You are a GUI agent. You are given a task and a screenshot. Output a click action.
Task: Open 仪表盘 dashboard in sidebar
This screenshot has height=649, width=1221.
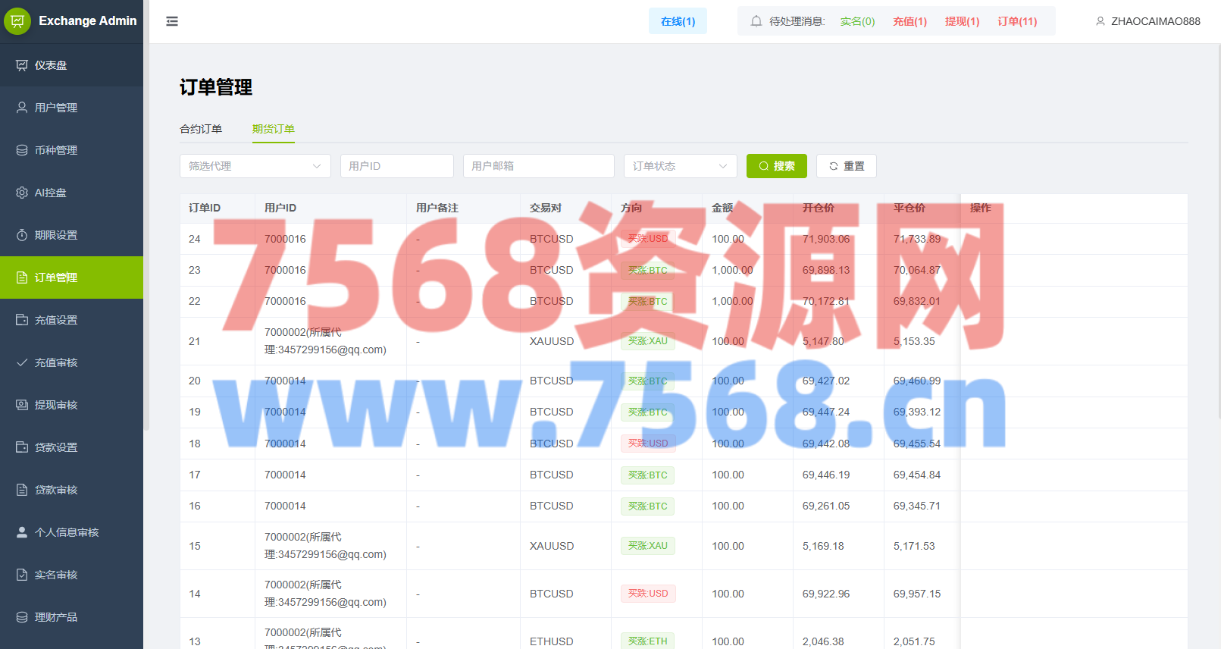[x=51, y=65]
